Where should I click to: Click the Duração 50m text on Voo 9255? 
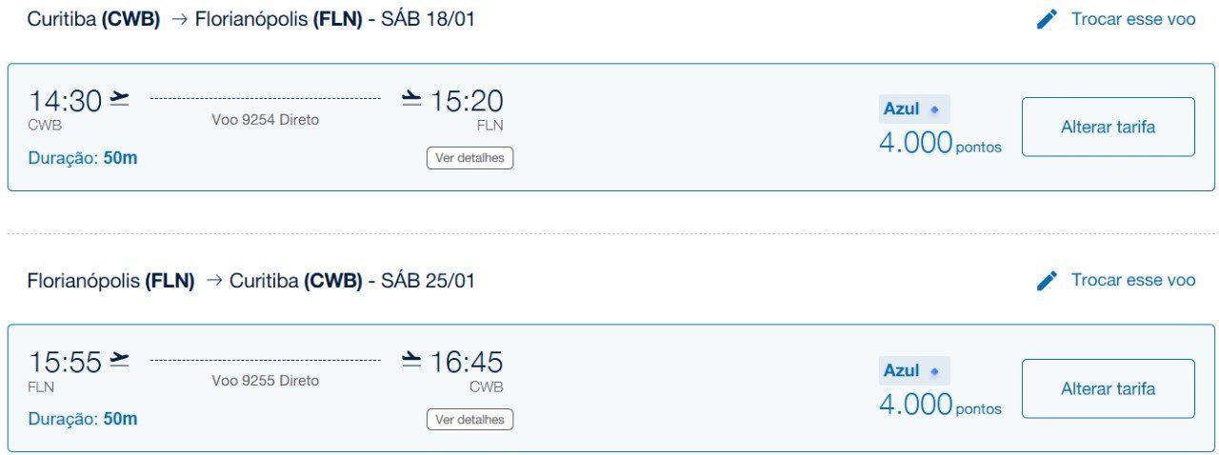point(83,419)
